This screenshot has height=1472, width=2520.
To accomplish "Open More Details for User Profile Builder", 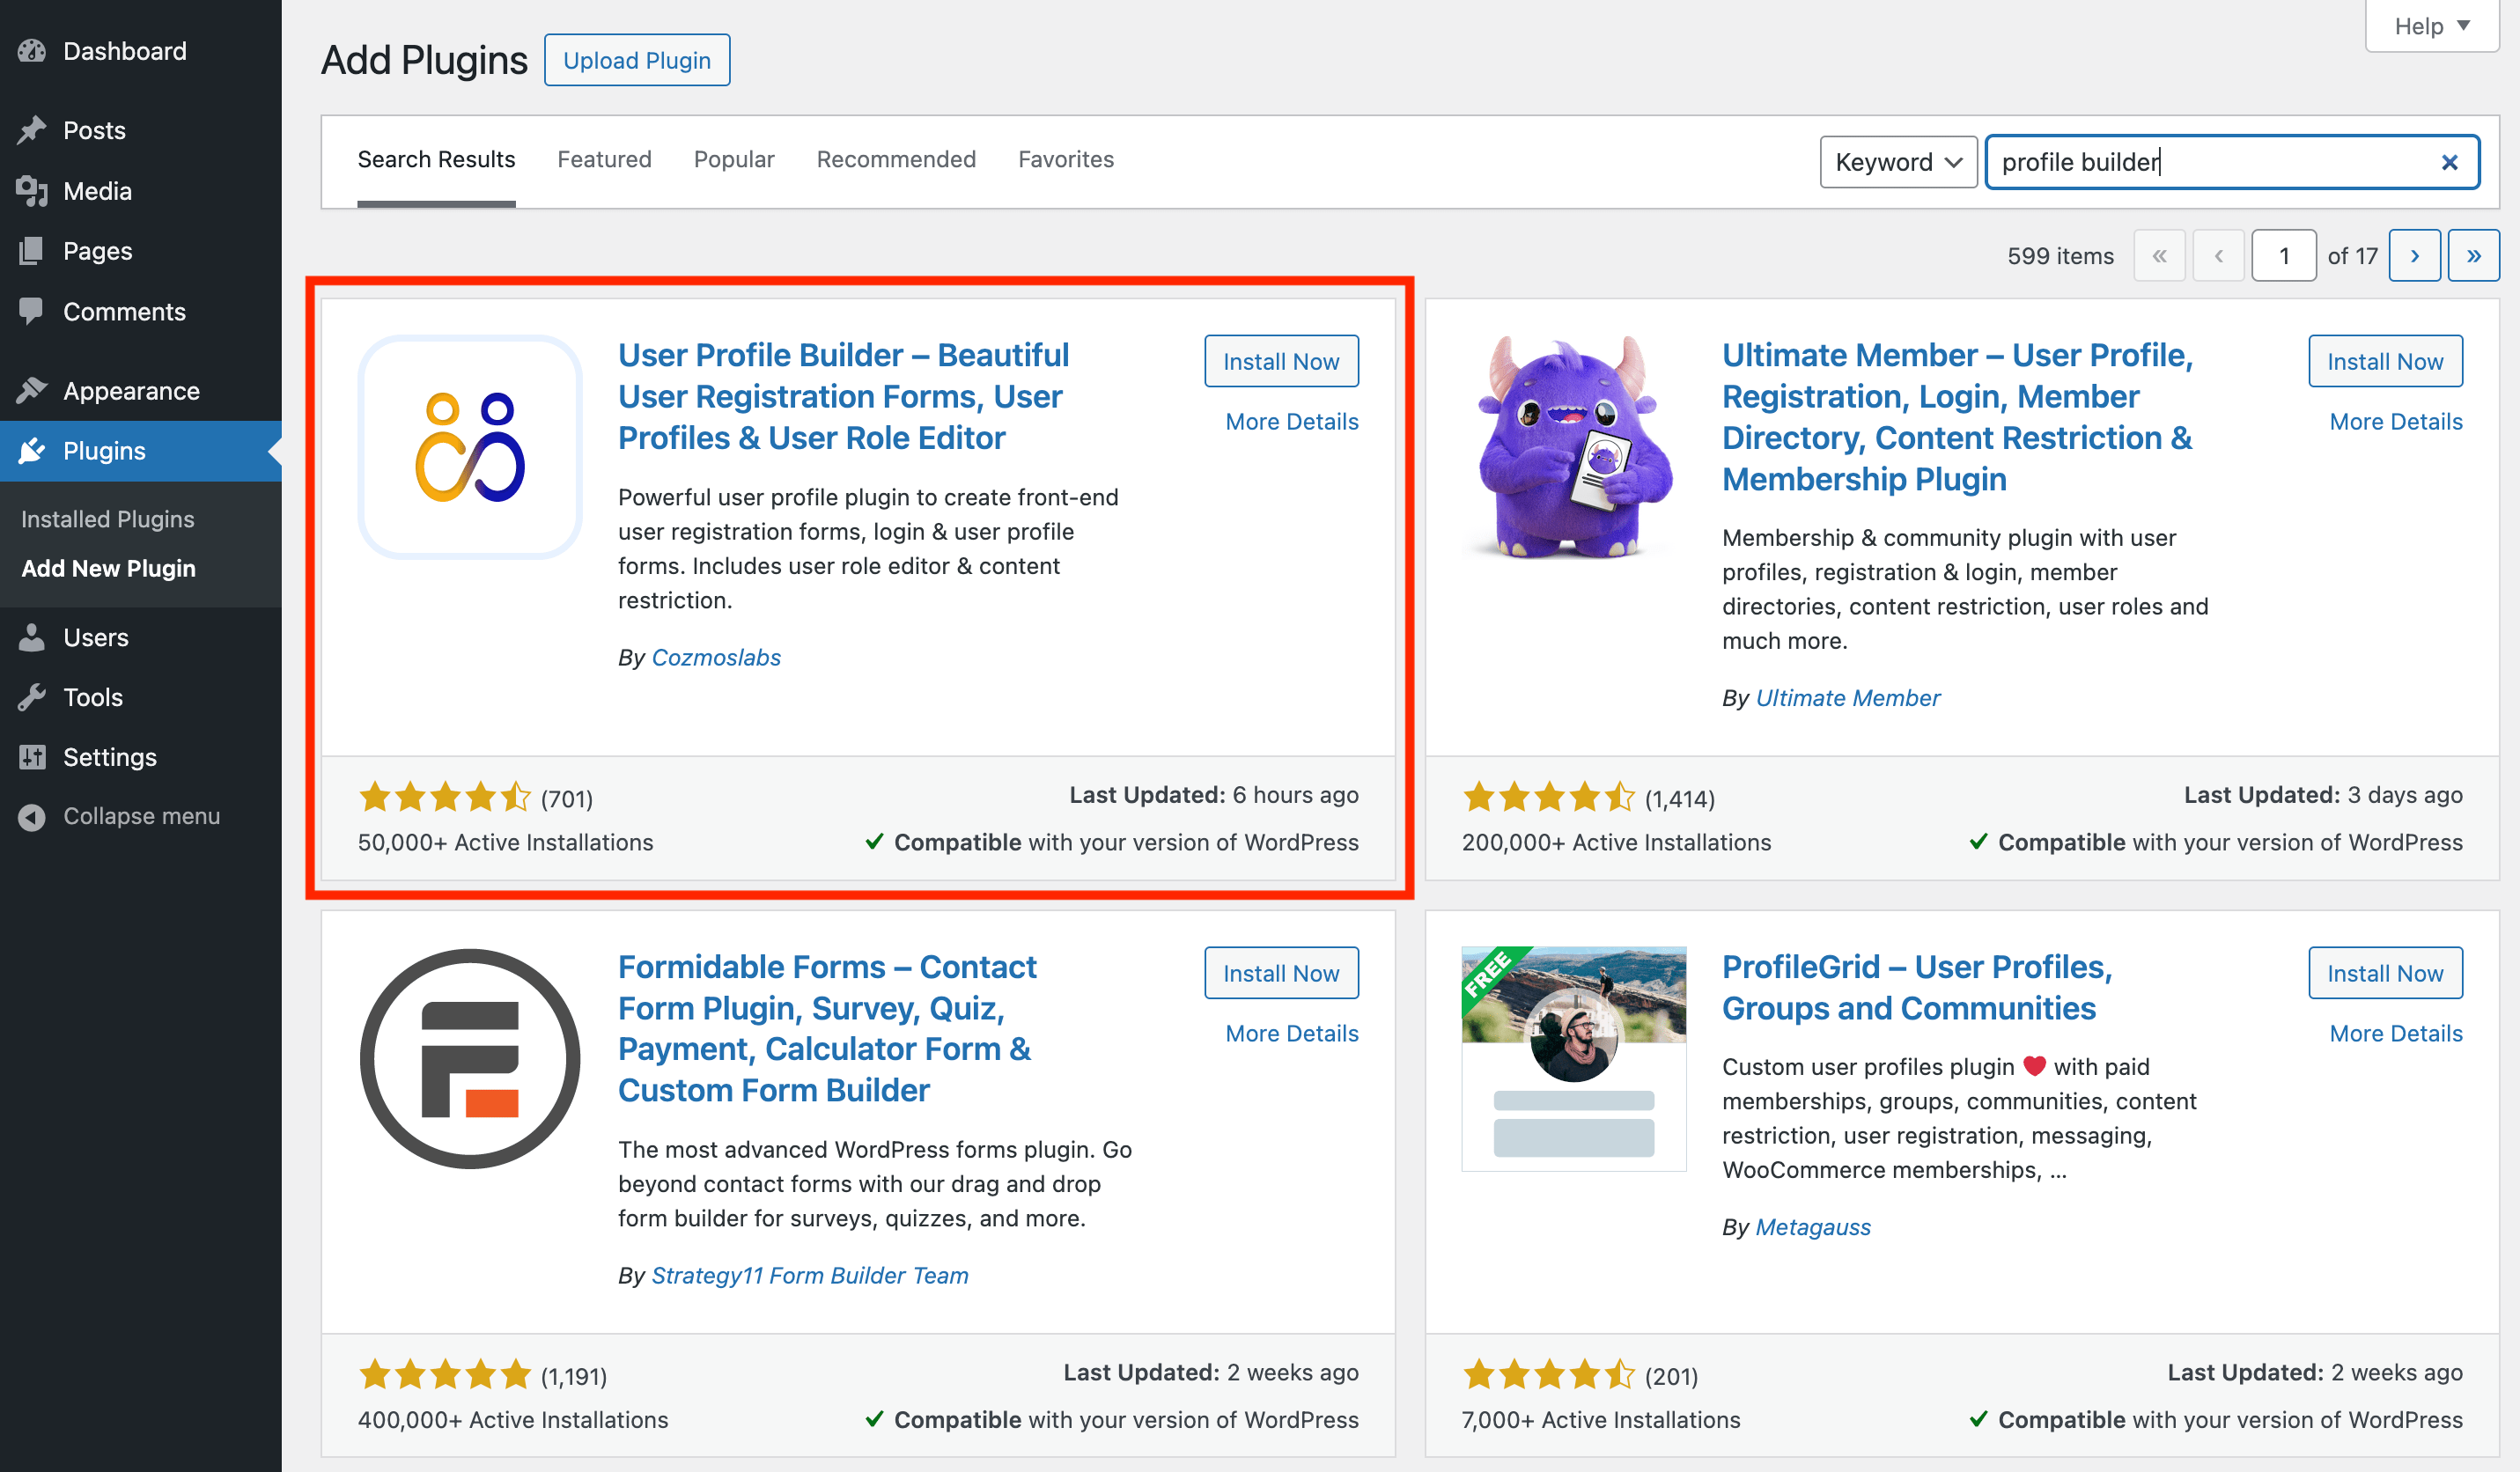I will [1292, 421].
